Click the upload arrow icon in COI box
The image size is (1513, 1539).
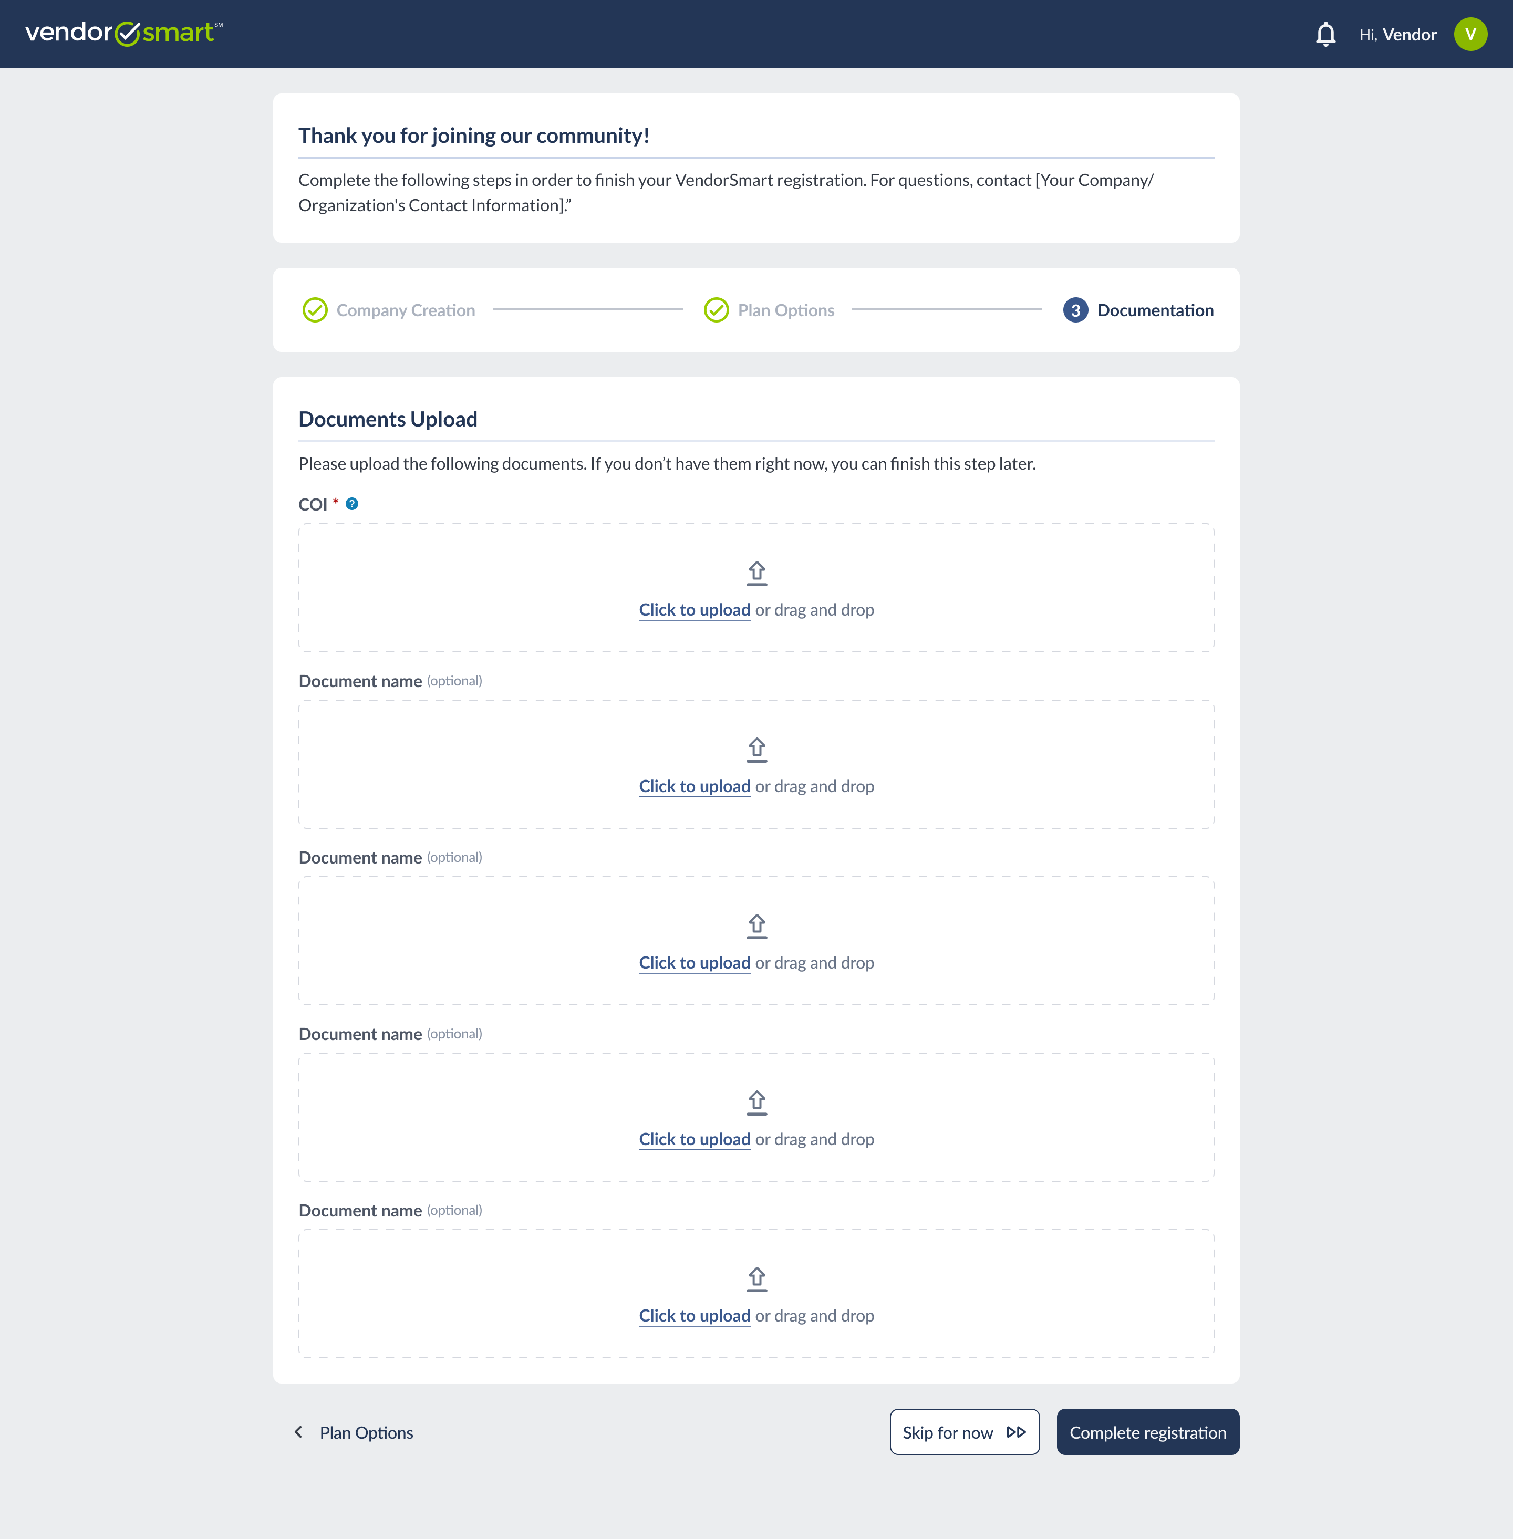click(x=756, y=573)
